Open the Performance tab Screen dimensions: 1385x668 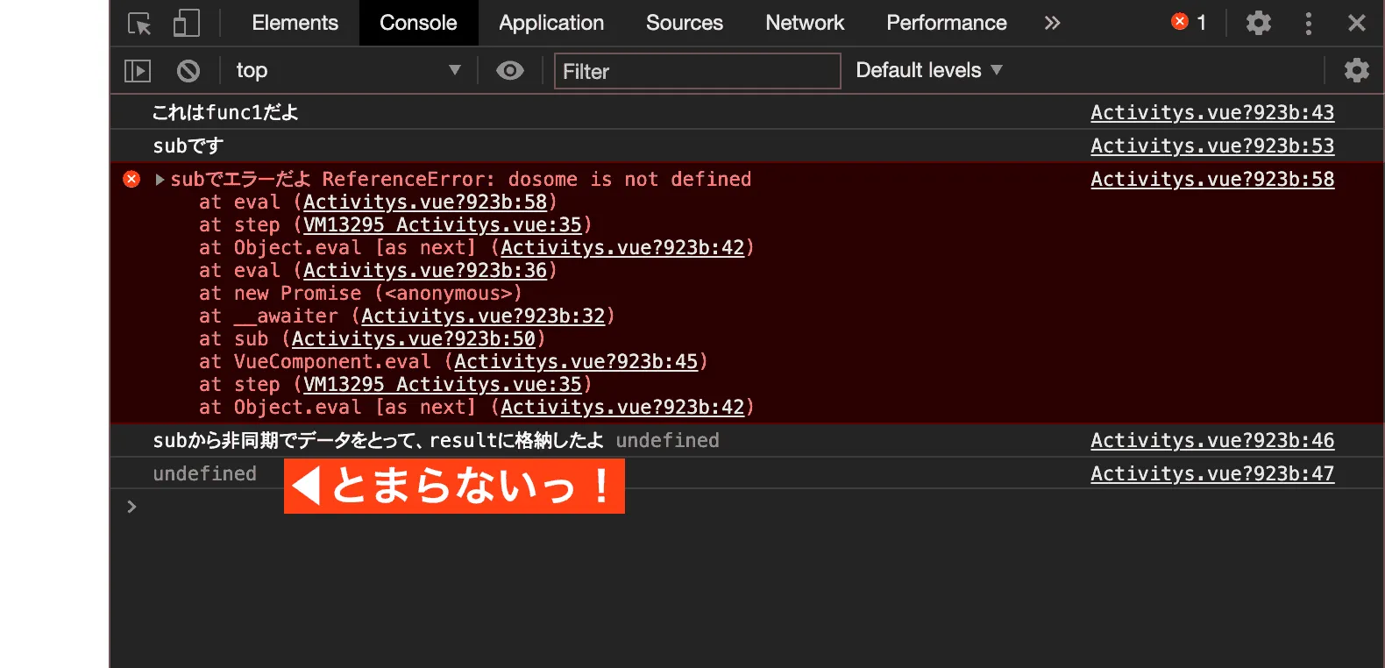(946, 23)
